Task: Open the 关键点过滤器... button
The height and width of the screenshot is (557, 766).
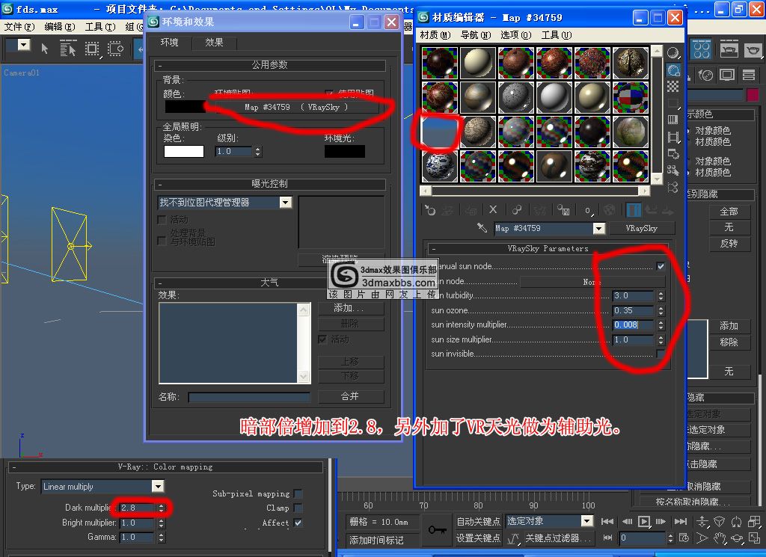Action: (x=558, y=538)
